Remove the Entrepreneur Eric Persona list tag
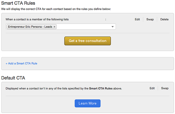The image size is (175, 114). coord(54,27)
